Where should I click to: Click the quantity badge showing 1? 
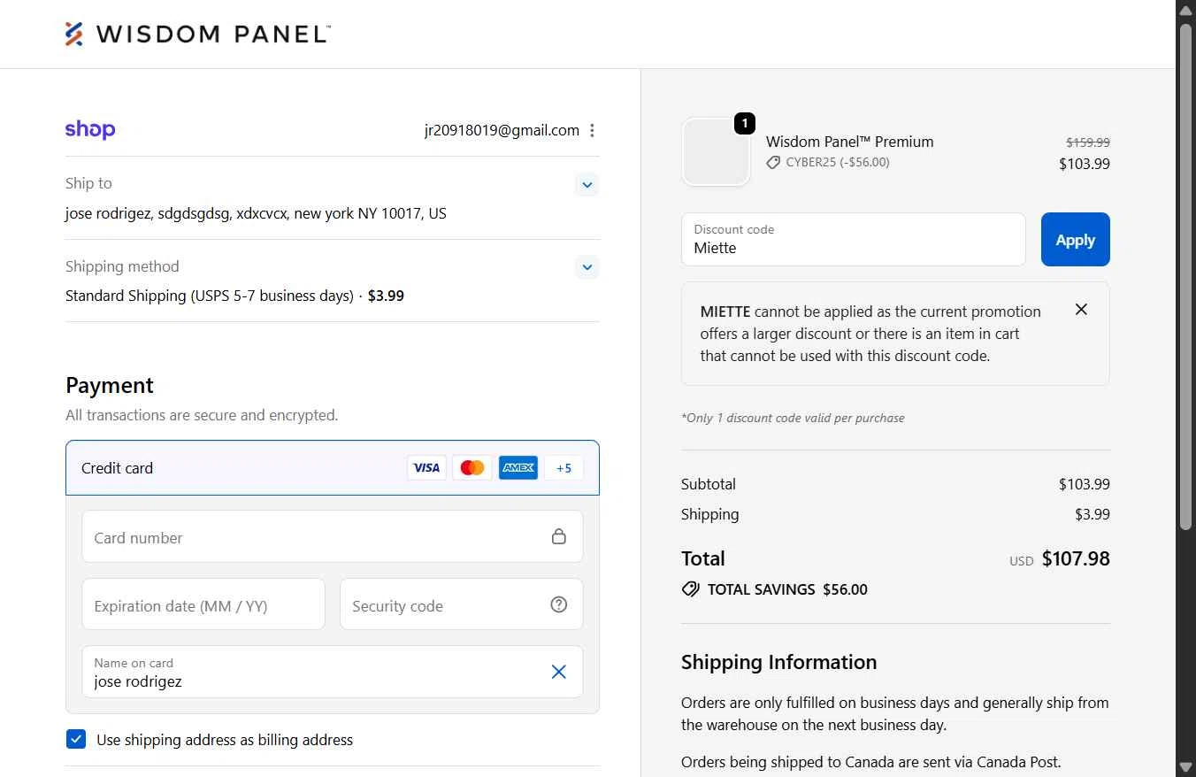click(x=745, y=124)
